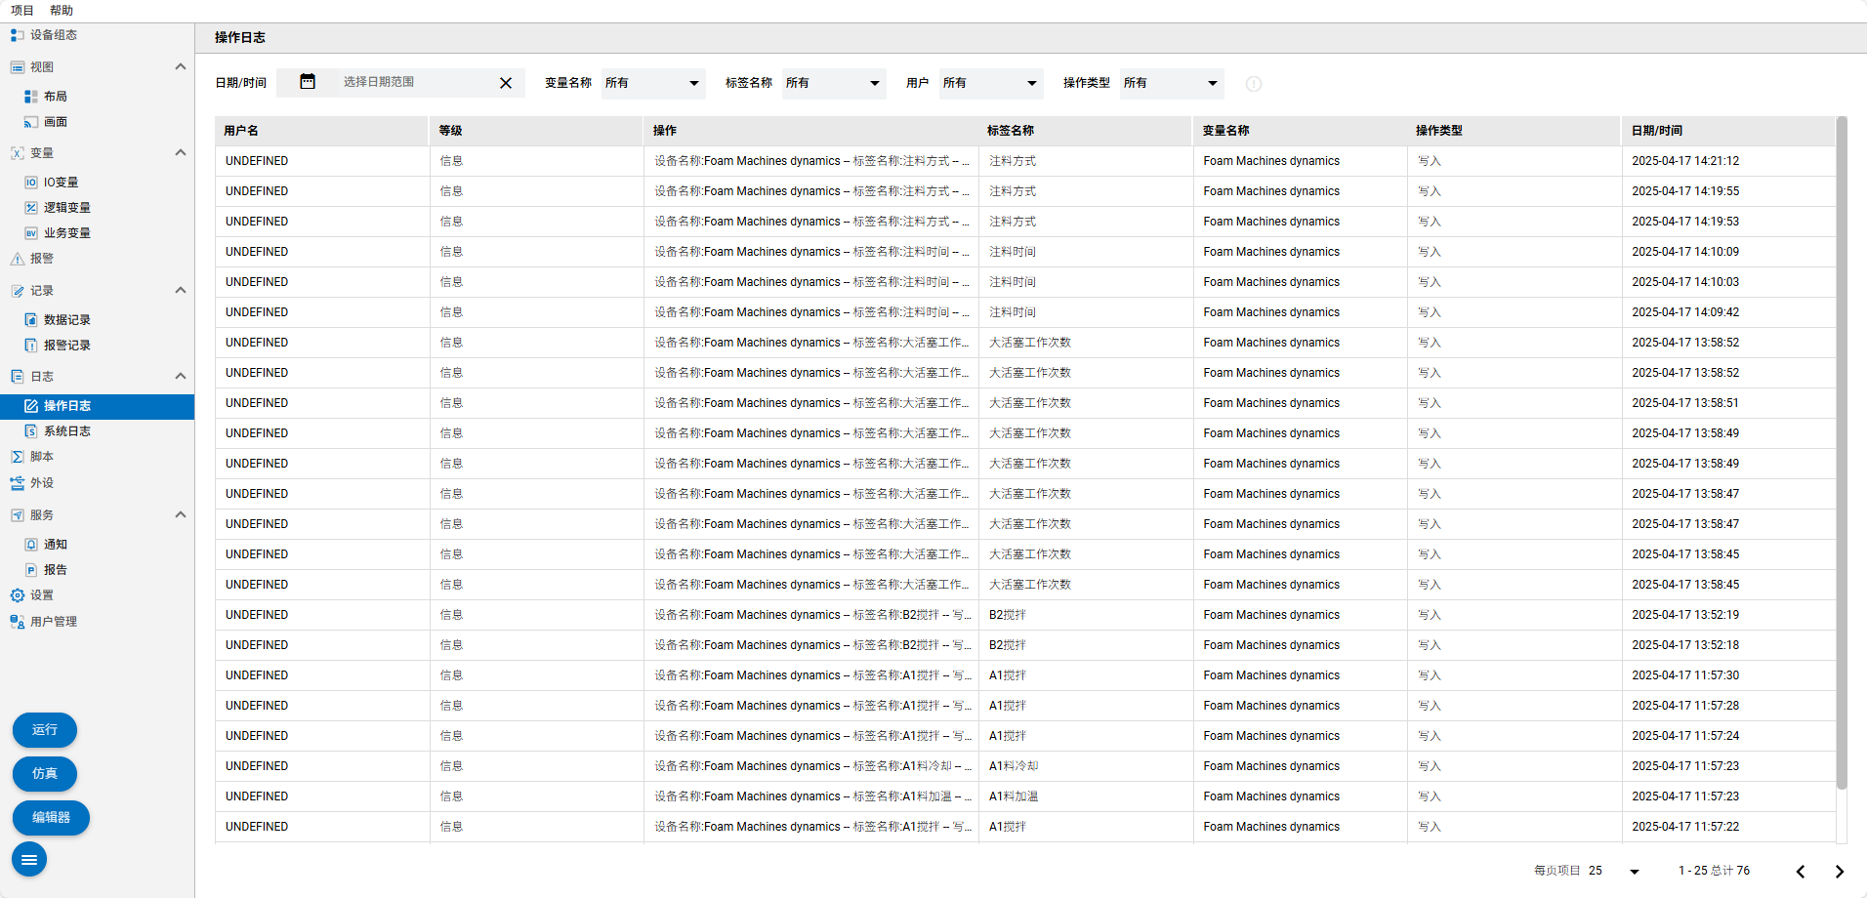Open the 变量名称 filter dropdown
Viewport: 1867px width, 898px height.
coord(653,83)
